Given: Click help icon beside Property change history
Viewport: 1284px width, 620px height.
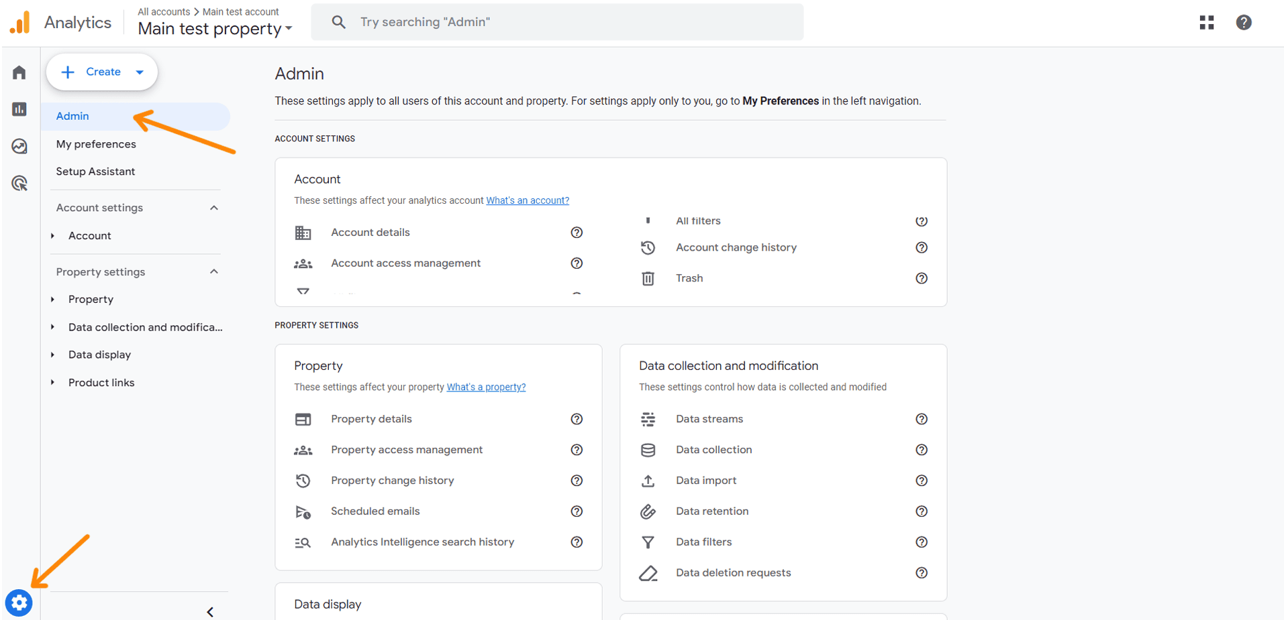Looking at the screenshot, I should click(x=577, y=481).
